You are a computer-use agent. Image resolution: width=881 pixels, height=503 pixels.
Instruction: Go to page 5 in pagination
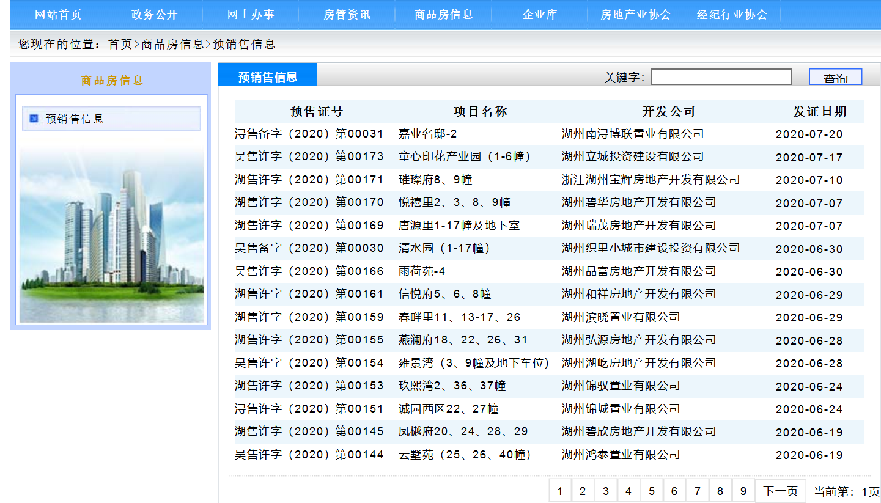[x=652, y=491]
